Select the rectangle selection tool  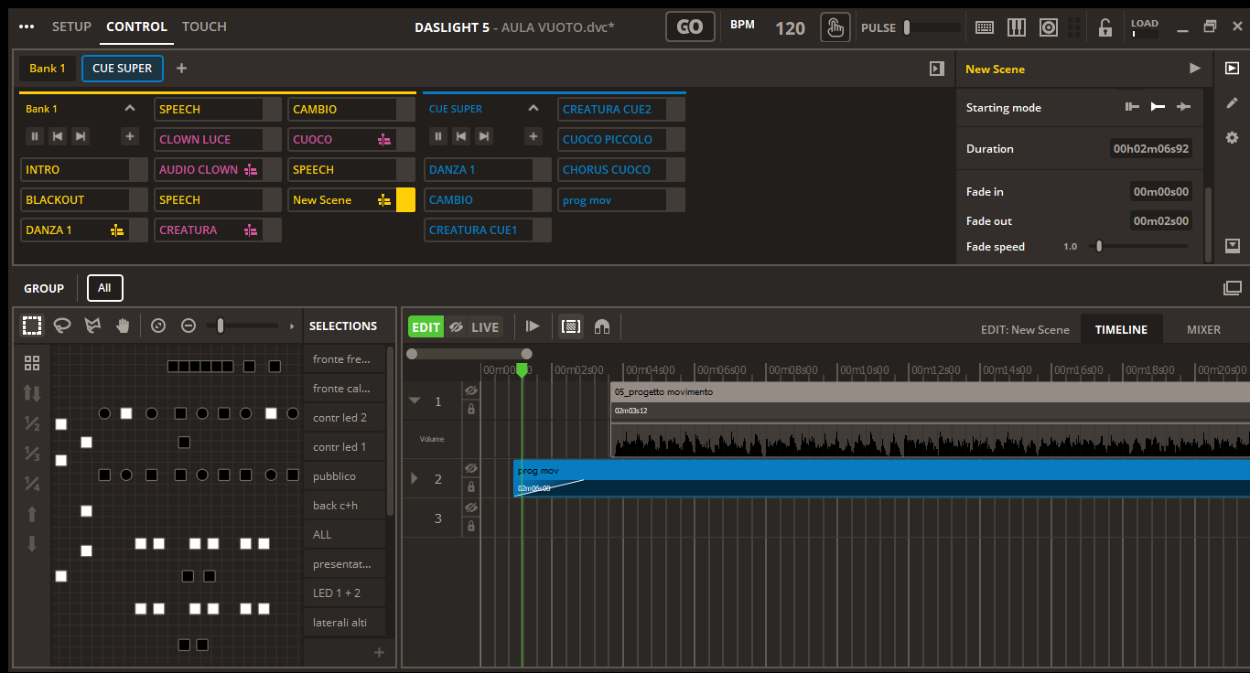(32, 326)
